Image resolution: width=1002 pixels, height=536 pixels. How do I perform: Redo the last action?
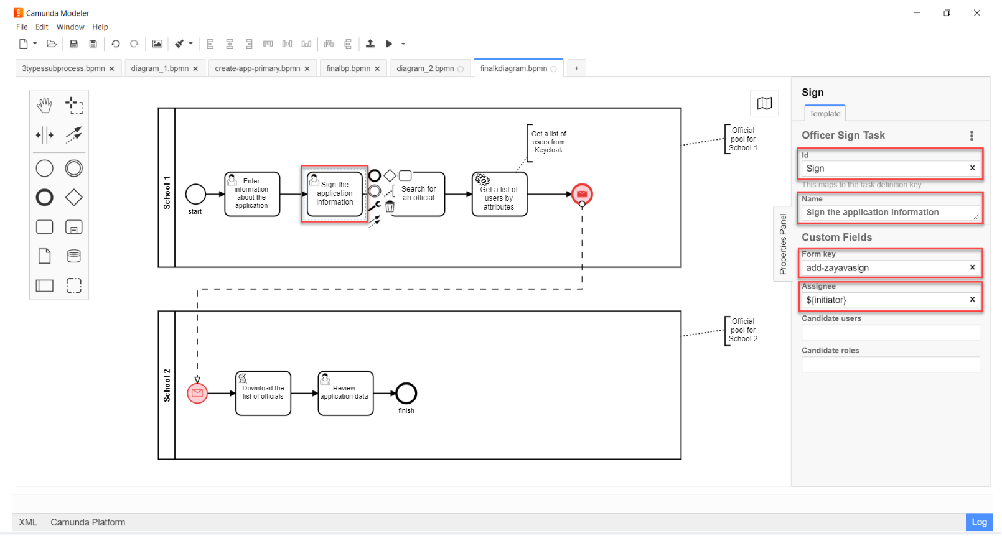134,44
